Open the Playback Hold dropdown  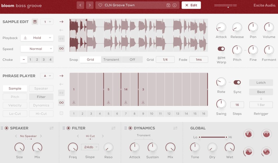(37, 38)
